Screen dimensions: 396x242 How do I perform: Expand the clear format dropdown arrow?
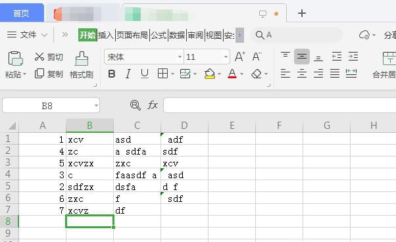click(266, 74)
